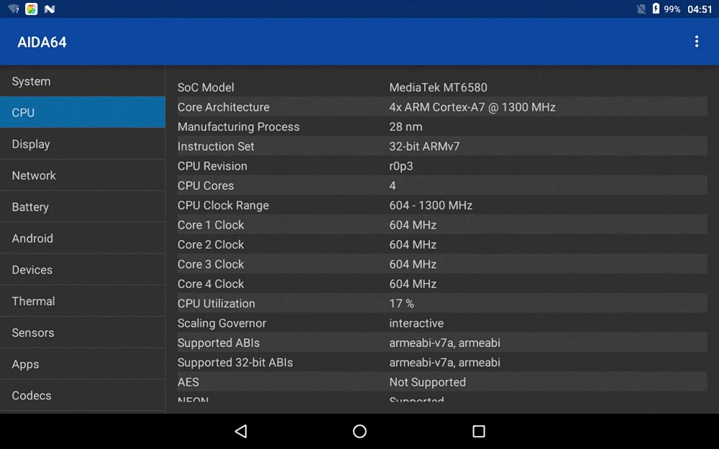Tap the interactive governor value
The width and height of the screenshot is (719, 449).
416,323
